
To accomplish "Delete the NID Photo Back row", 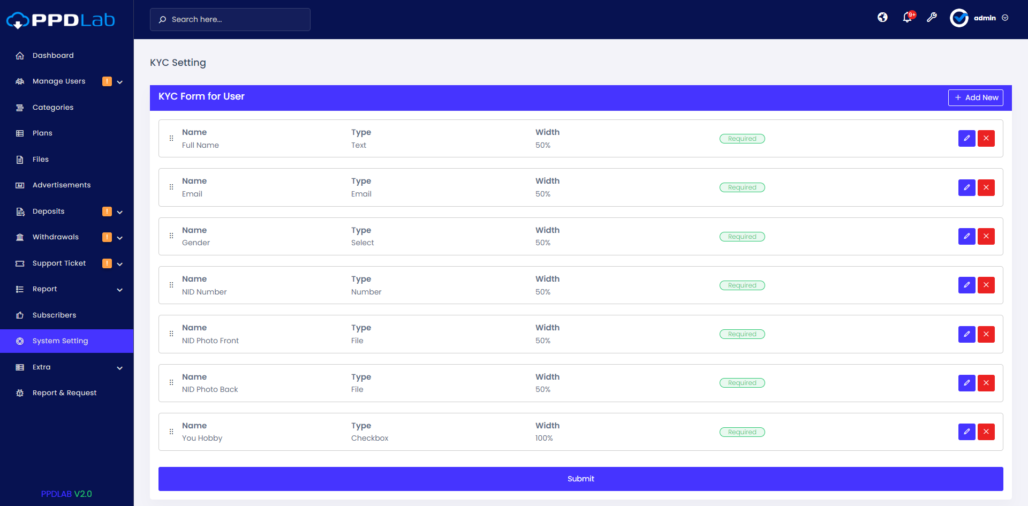I will (986, 383).
